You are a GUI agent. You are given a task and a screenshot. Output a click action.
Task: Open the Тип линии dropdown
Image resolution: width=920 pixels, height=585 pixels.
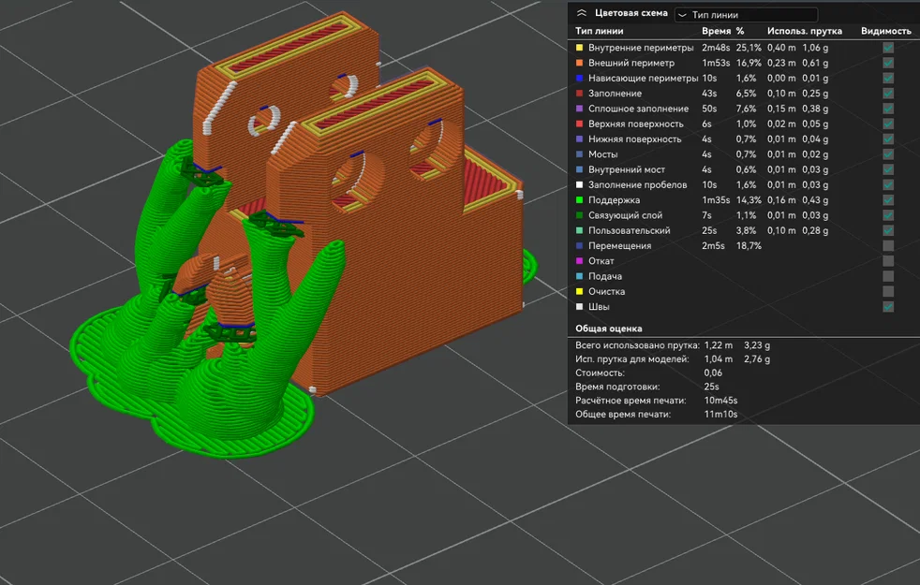point(746,15)
